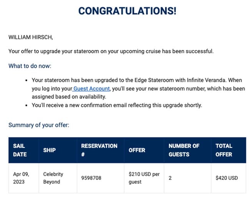
Task: Select the TOTAL OFFER column header
Action: click(228, 150)
